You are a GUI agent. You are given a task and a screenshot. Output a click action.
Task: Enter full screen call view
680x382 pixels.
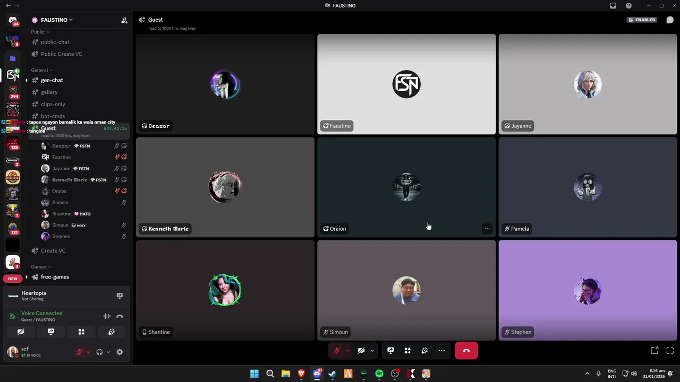click(670, 351)
